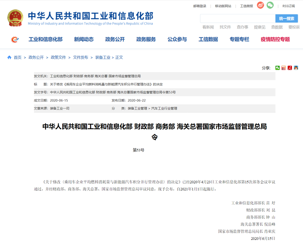Screen dimensions: 303x243
Task: Go to 政策文件 in the breadcrumb
Action: coord(58,57)
